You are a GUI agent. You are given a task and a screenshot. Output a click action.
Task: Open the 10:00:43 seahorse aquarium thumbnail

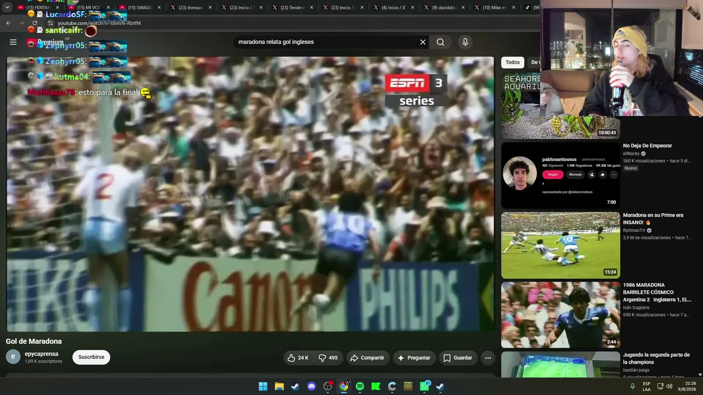coord(560,106)
